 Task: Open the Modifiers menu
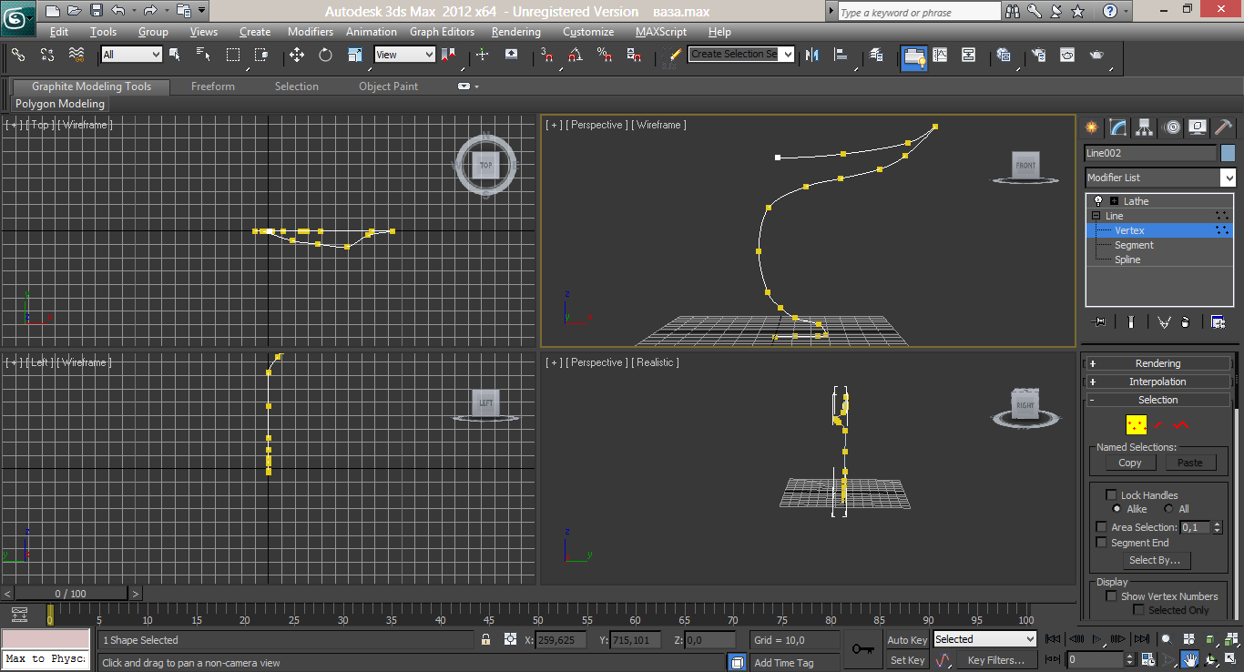click(311, 32)
